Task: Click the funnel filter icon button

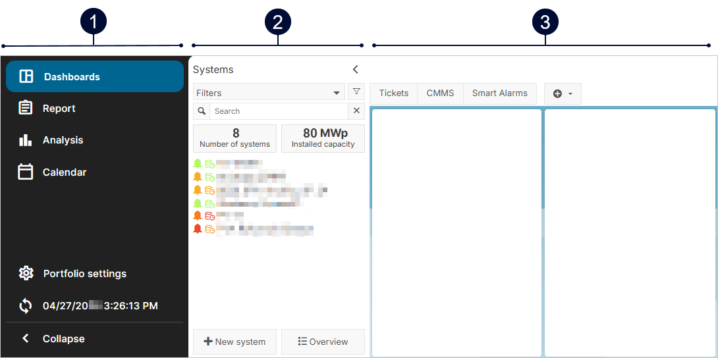Action: (356, 91)
